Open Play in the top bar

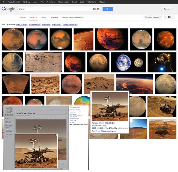42,2
